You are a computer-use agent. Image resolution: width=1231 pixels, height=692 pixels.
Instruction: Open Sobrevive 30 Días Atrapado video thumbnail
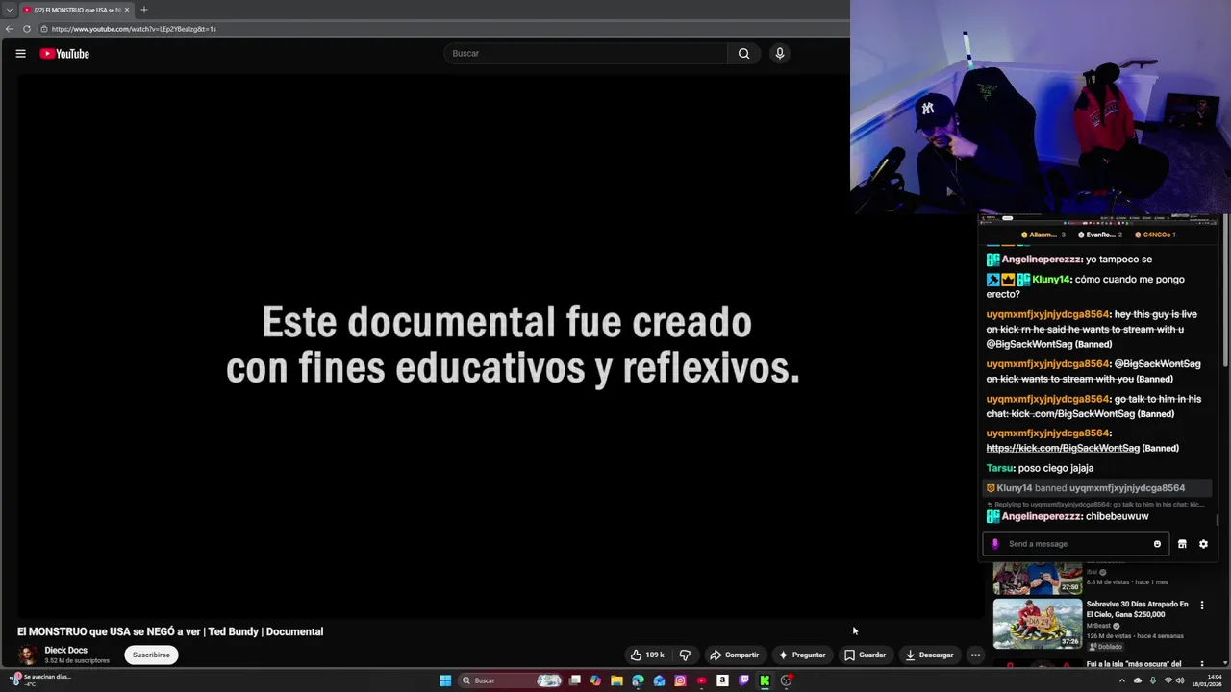pyautogui.click(x=1038, y=624)
